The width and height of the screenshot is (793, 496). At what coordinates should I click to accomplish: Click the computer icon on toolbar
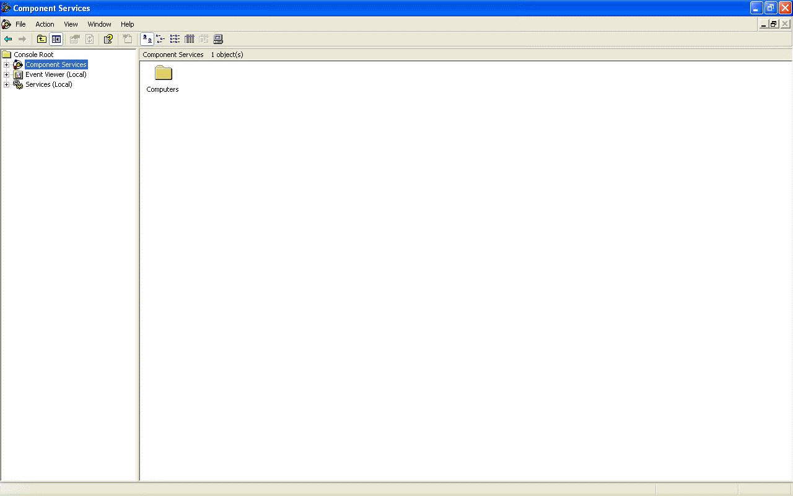click(218, 39)
